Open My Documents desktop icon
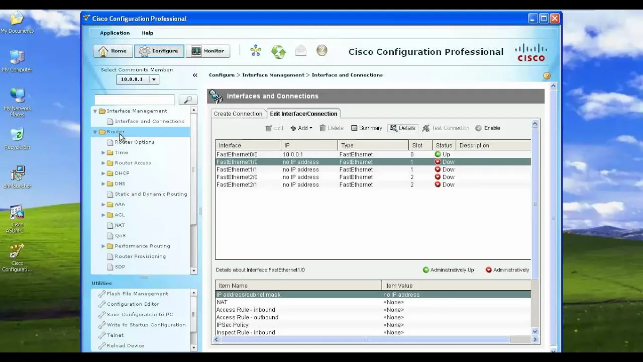The width and height of the screenshot is (643, 362). (x=17, y=23)
